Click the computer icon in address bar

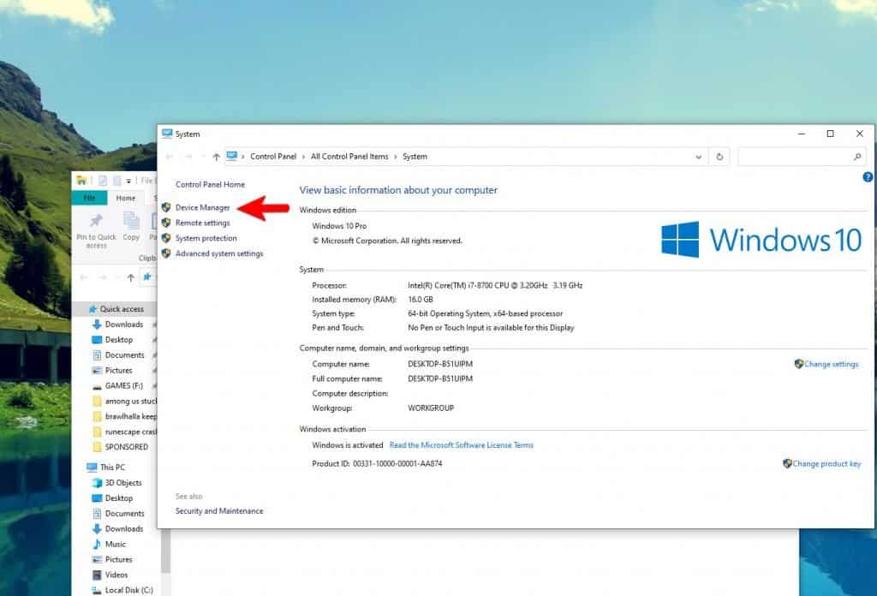click(x=232, y=157)
